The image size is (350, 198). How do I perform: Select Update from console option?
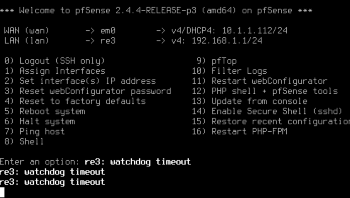tap(250, 101)
